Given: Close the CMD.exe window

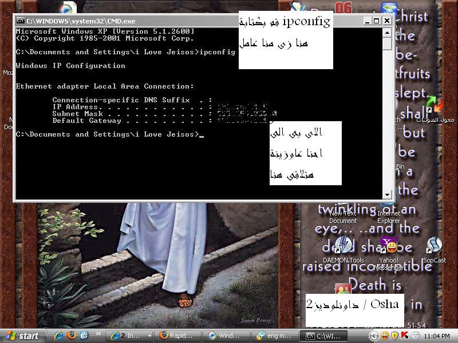Looking at the screenshot, I should point(387,21).
